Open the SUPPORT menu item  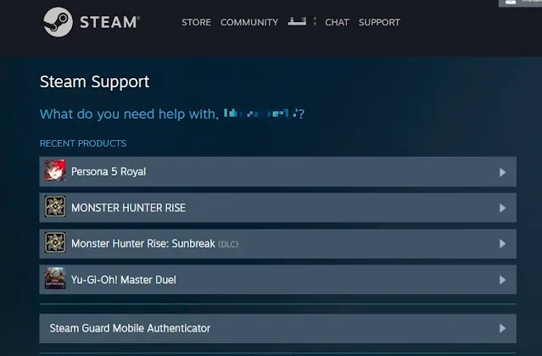[x=379, y=22]
